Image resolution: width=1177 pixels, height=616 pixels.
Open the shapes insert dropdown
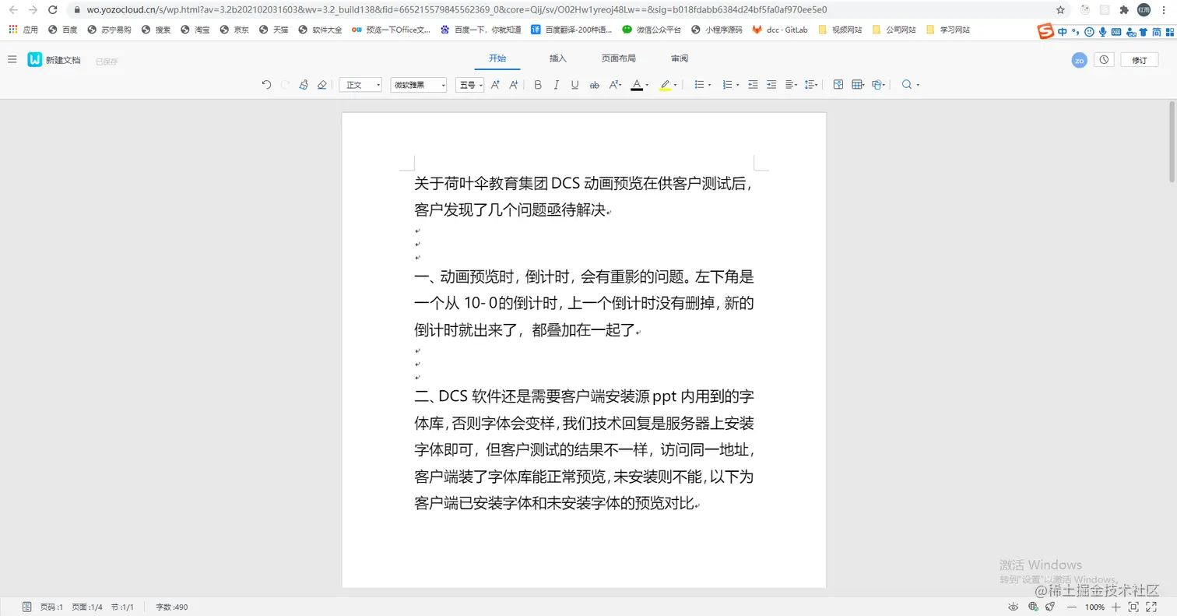pyautogui.click(x=879, y=85)
